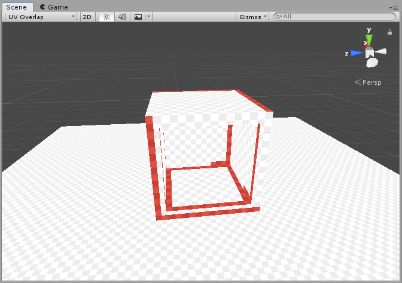Viewport: 402px width, 283px height.
Task: Click the cube's checkered top face
Action: (x=203, y=104)
